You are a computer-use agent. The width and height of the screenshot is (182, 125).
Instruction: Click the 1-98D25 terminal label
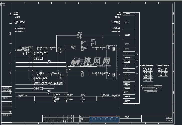(21, 28)
